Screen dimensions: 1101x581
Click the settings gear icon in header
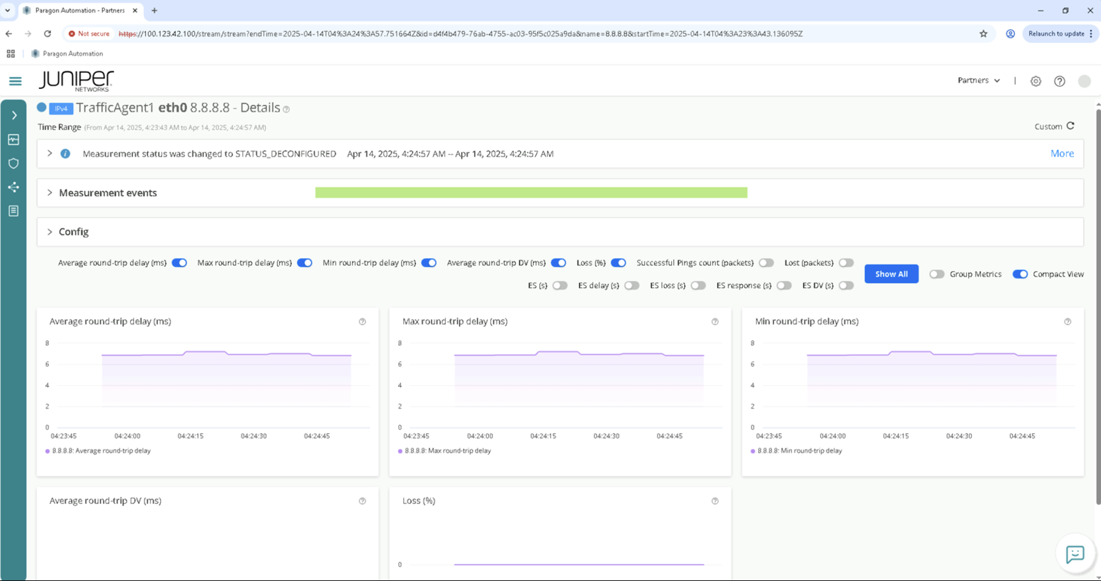click(x=1035, y=81)
